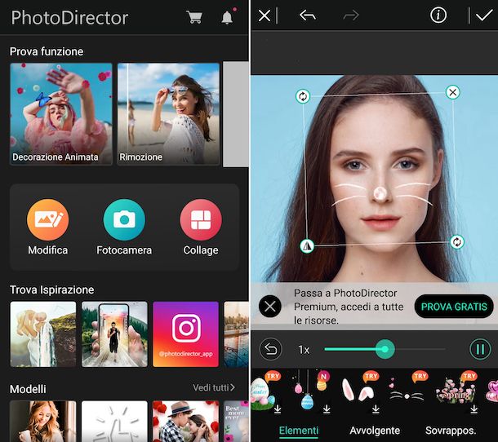Tap PROVA GRATIS button
498x442 pixels.
pos(454,307)
